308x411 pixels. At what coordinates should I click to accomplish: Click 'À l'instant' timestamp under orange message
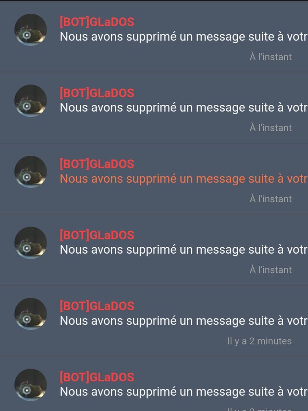click(271, 199)
